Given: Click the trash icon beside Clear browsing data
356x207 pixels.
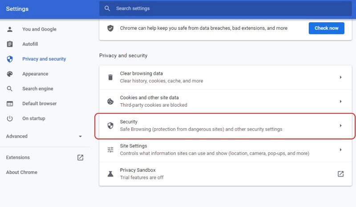Looking at the screenshot, I should (110, 77).
